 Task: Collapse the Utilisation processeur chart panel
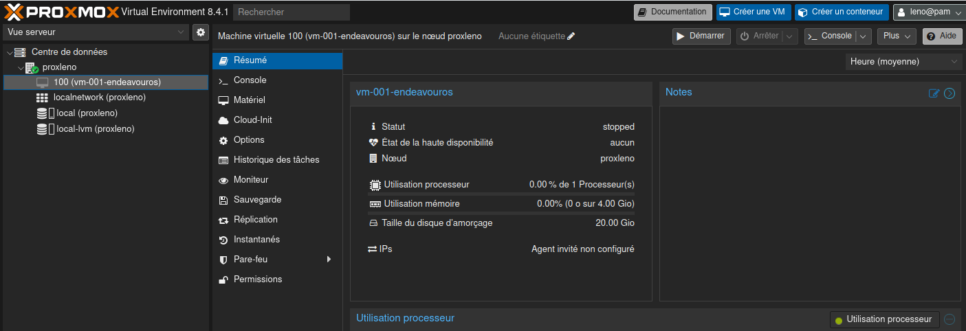[x=949, y=319]
